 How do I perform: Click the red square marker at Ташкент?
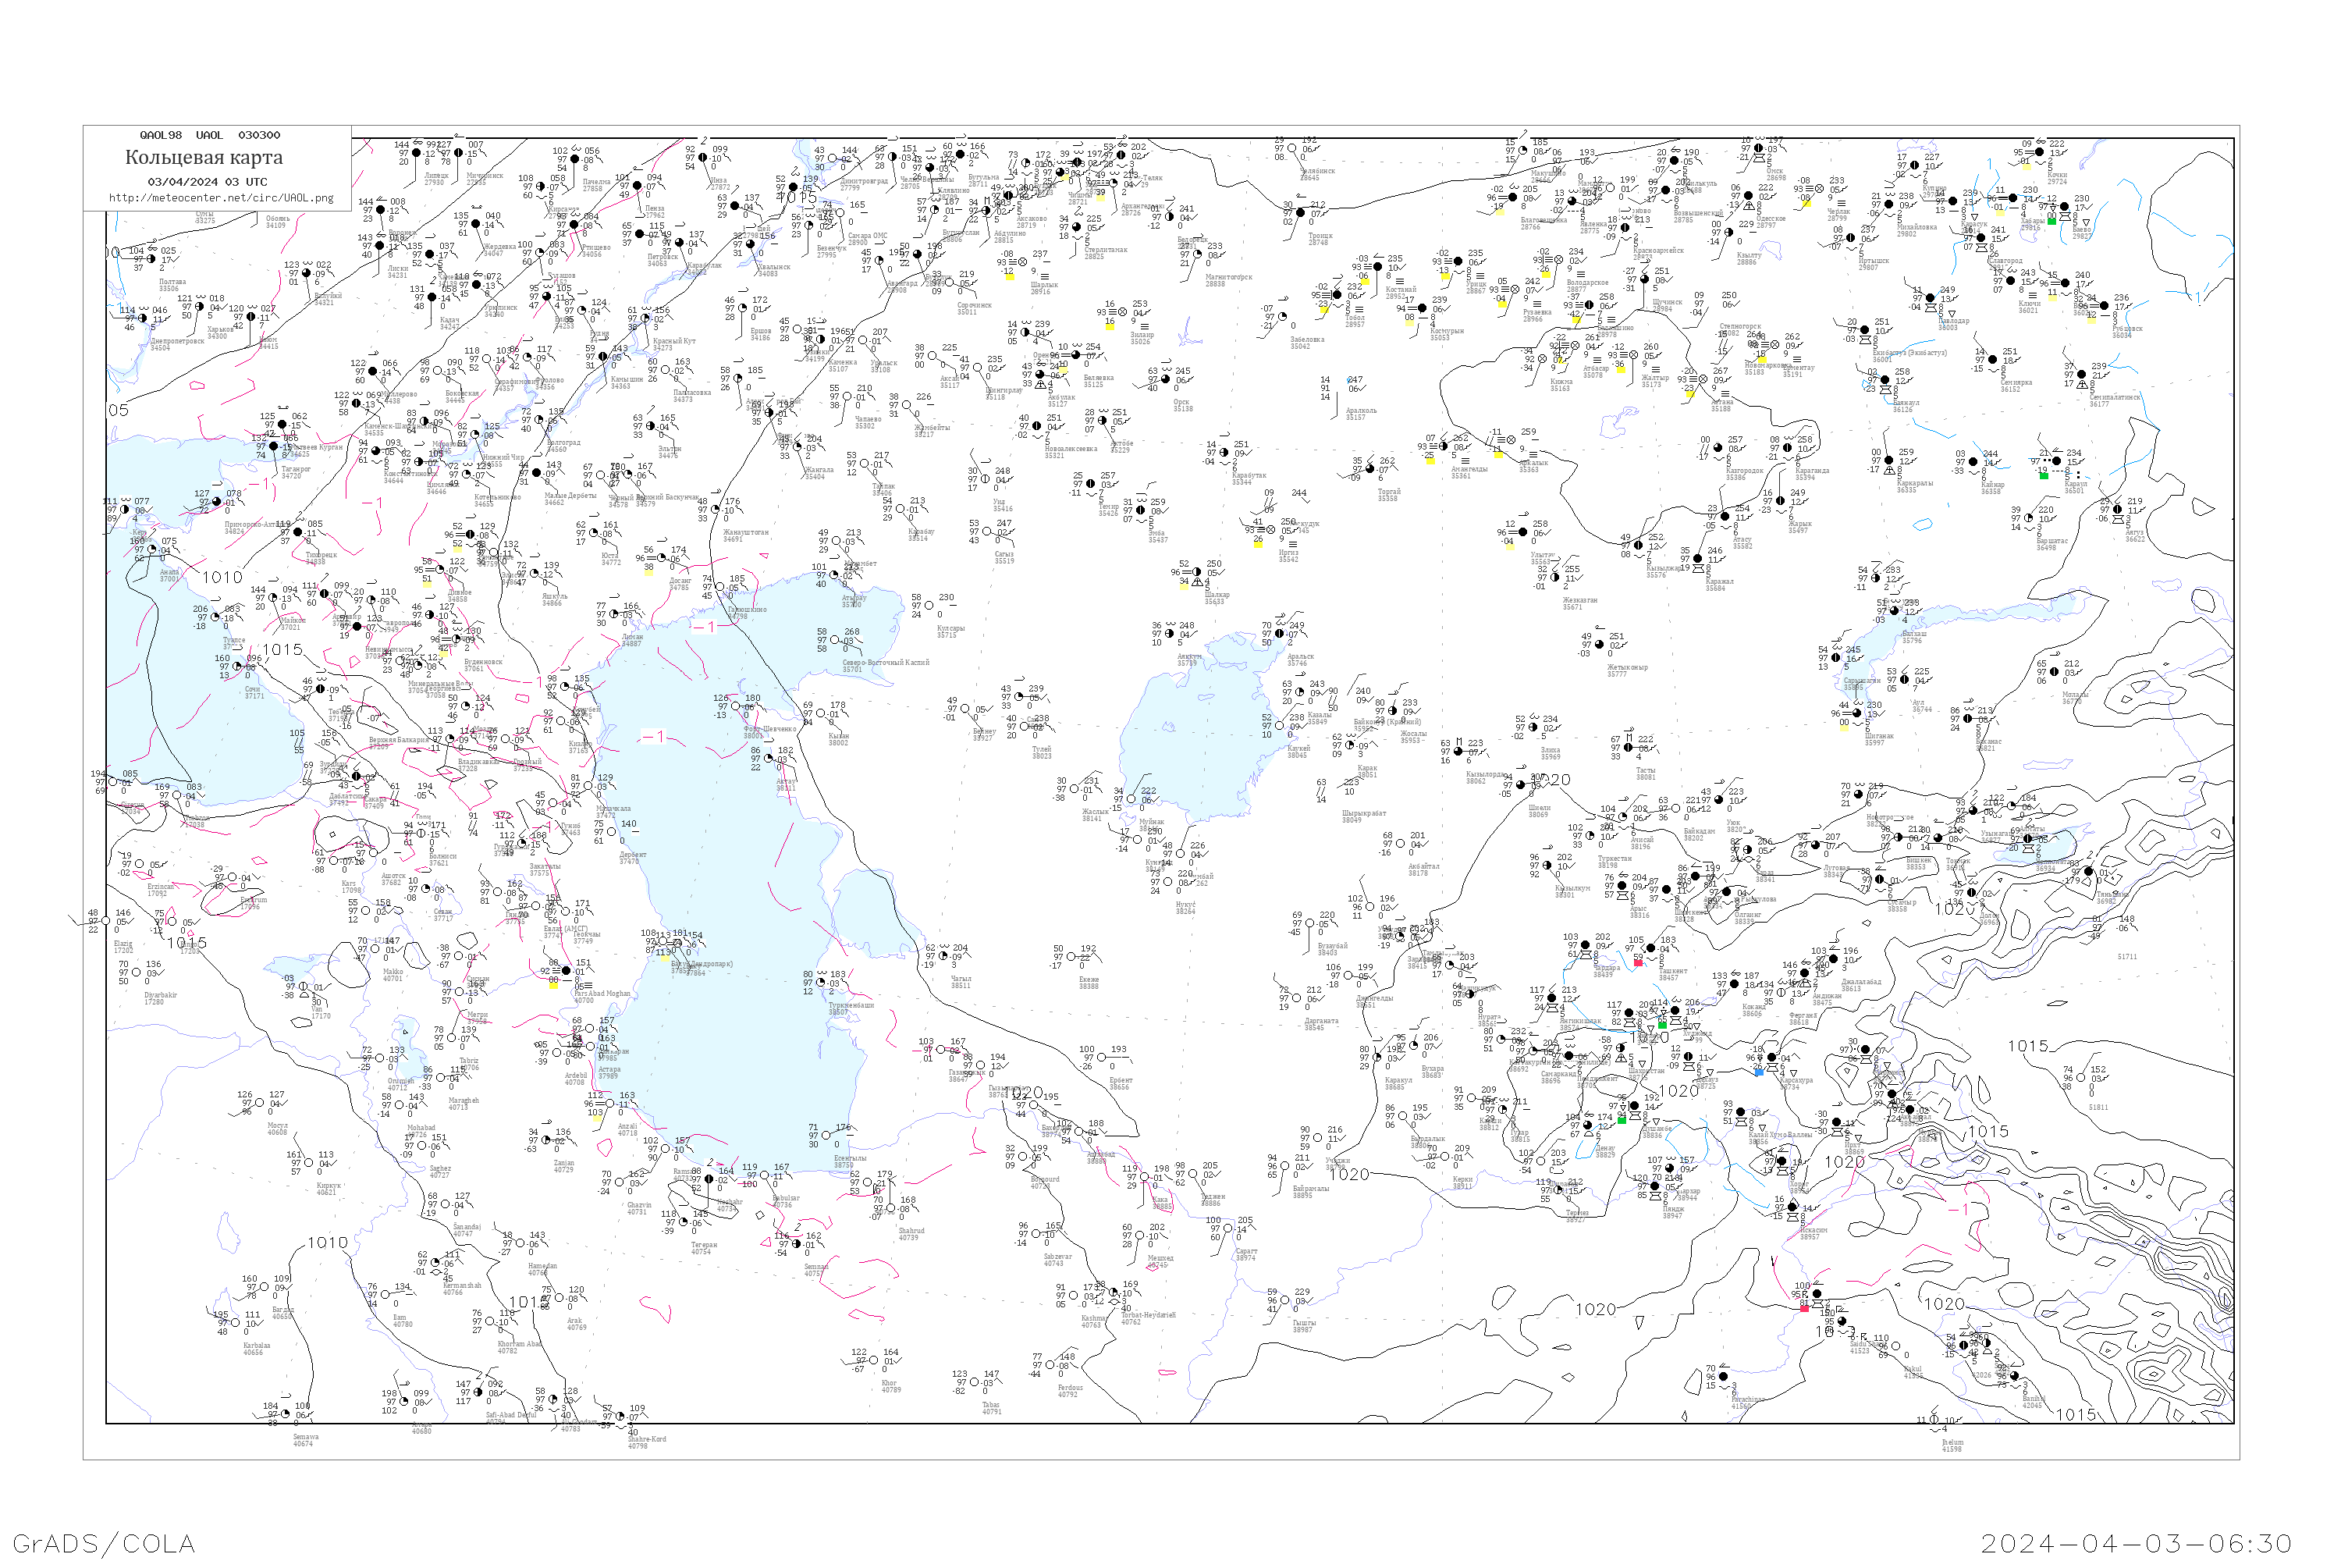click(x=1638, y=962)
